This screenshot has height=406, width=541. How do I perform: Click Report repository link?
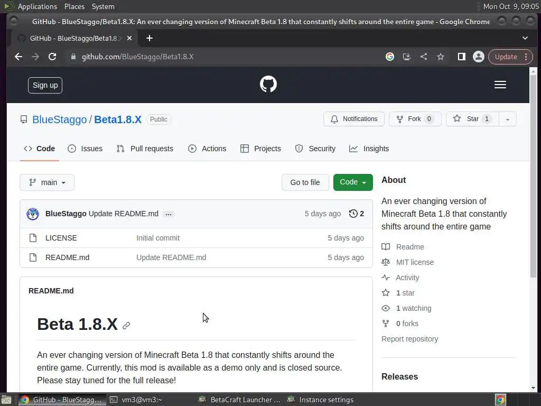[x=409, y=339]
